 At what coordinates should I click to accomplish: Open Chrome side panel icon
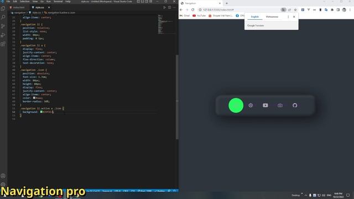tap(338, 10)
